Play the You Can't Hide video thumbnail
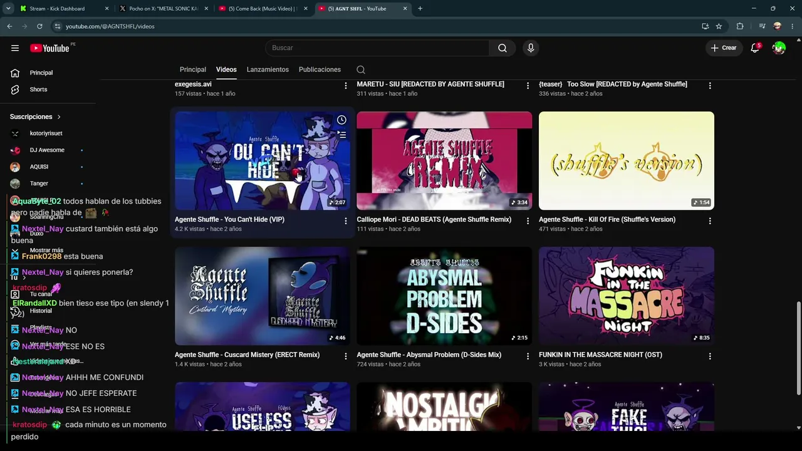This screenshot has width=802, height=451. point(263,161)
